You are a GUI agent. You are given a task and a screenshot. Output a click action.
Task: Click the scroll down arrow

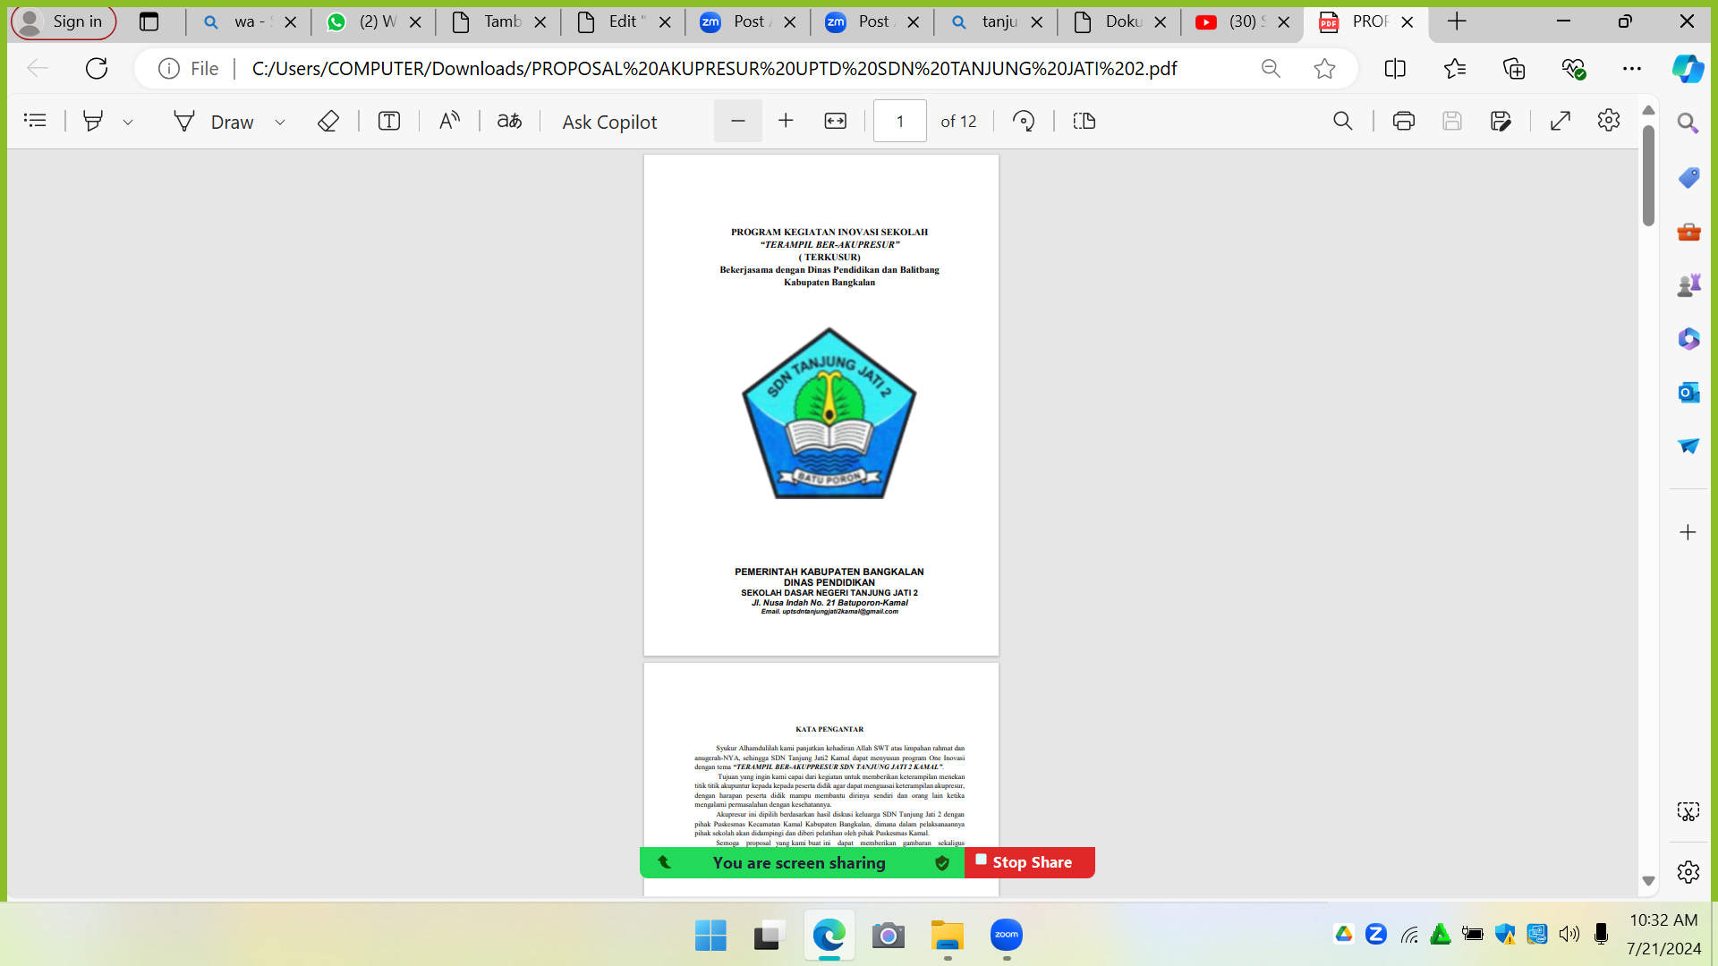click(1648, 881)
